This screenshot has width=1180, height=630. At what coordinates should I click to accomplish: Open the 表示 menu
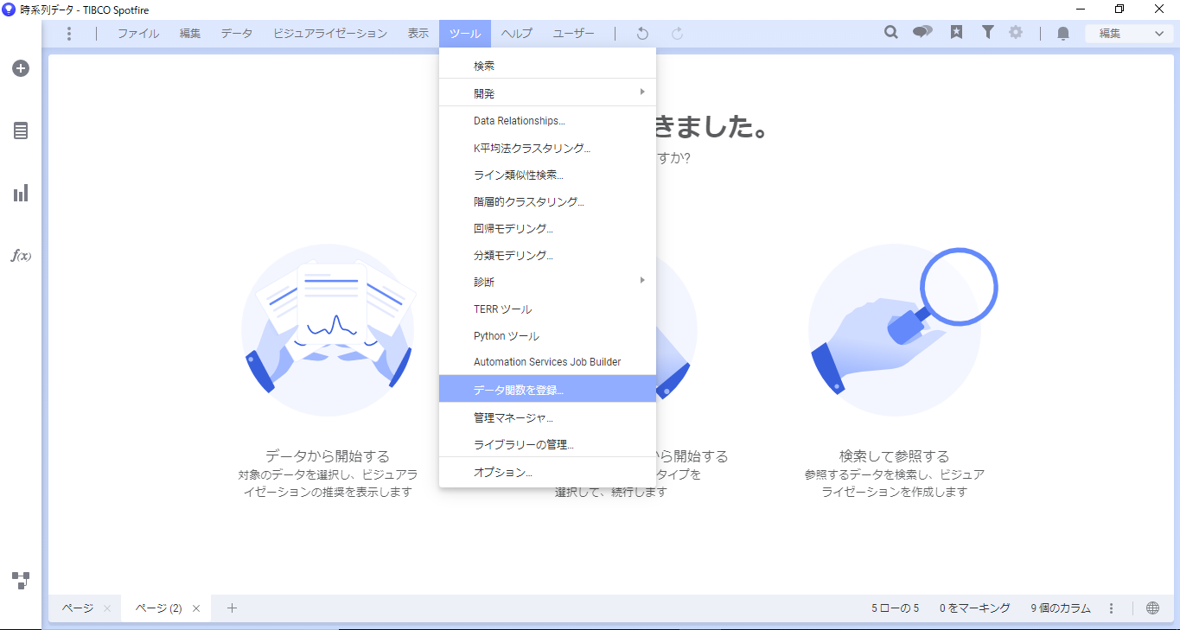pyautogui.click(x=418, y=34)
